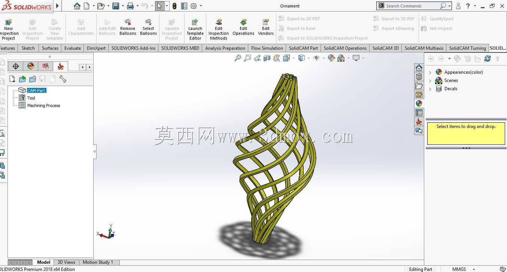Open the View Orientation dropdown arrow
507x272 pixels.
(293, 58)
